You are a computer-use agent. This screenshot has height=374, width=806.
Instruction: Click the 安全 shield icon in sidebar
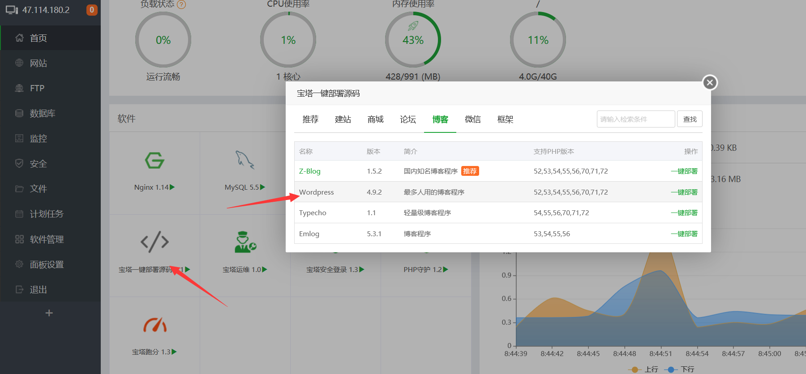(x=19, y=163)
